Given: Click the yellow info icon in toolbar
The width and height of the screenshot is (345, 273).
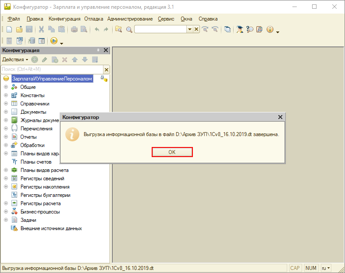Looking at the screenshot, I should pos(270,29).
